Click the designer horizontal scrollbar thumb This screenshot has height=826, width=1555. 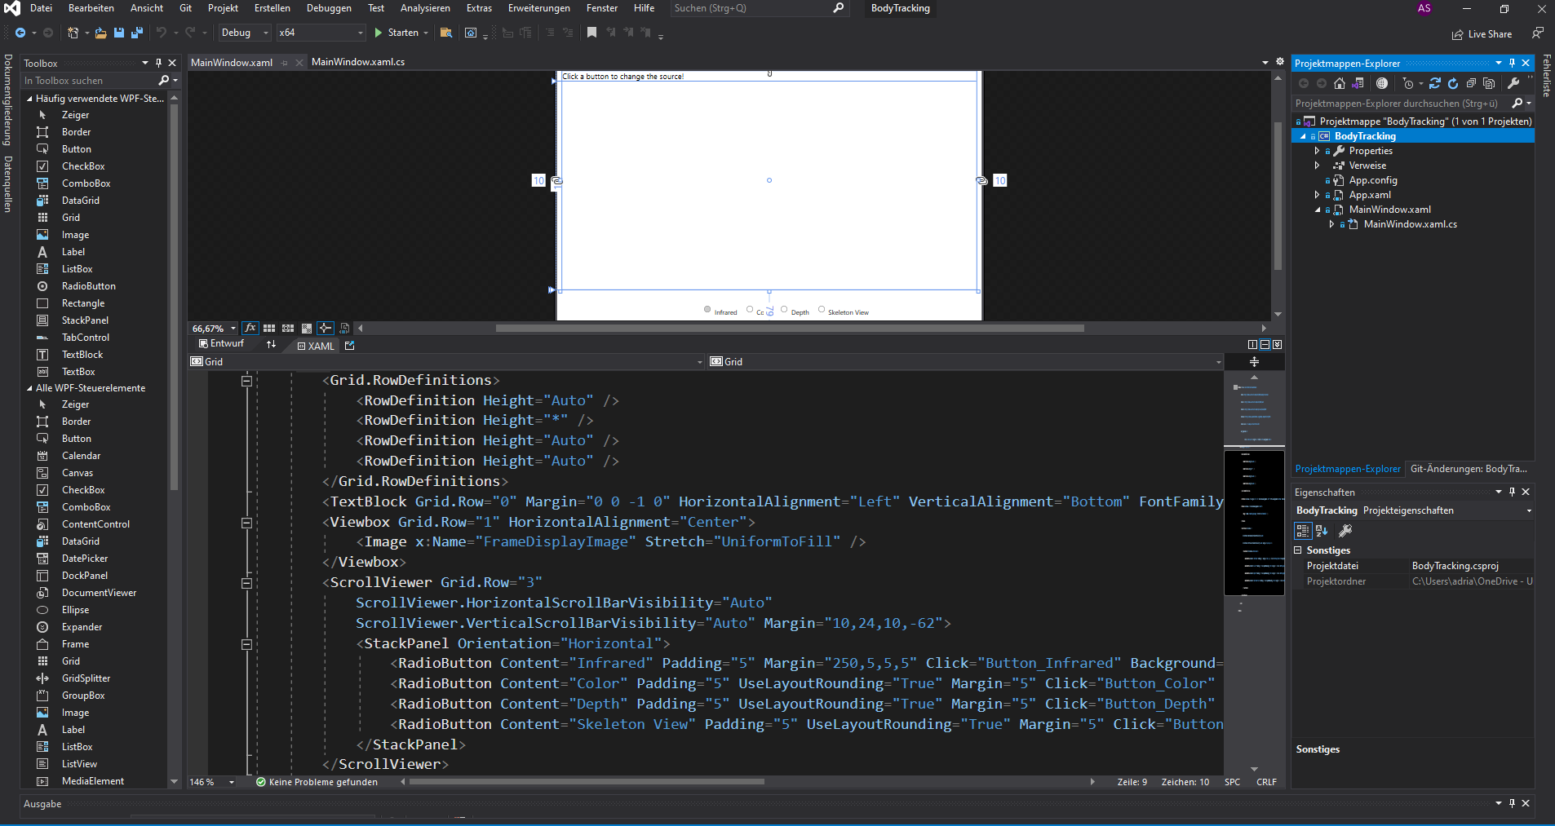click(x=790, y=329)
